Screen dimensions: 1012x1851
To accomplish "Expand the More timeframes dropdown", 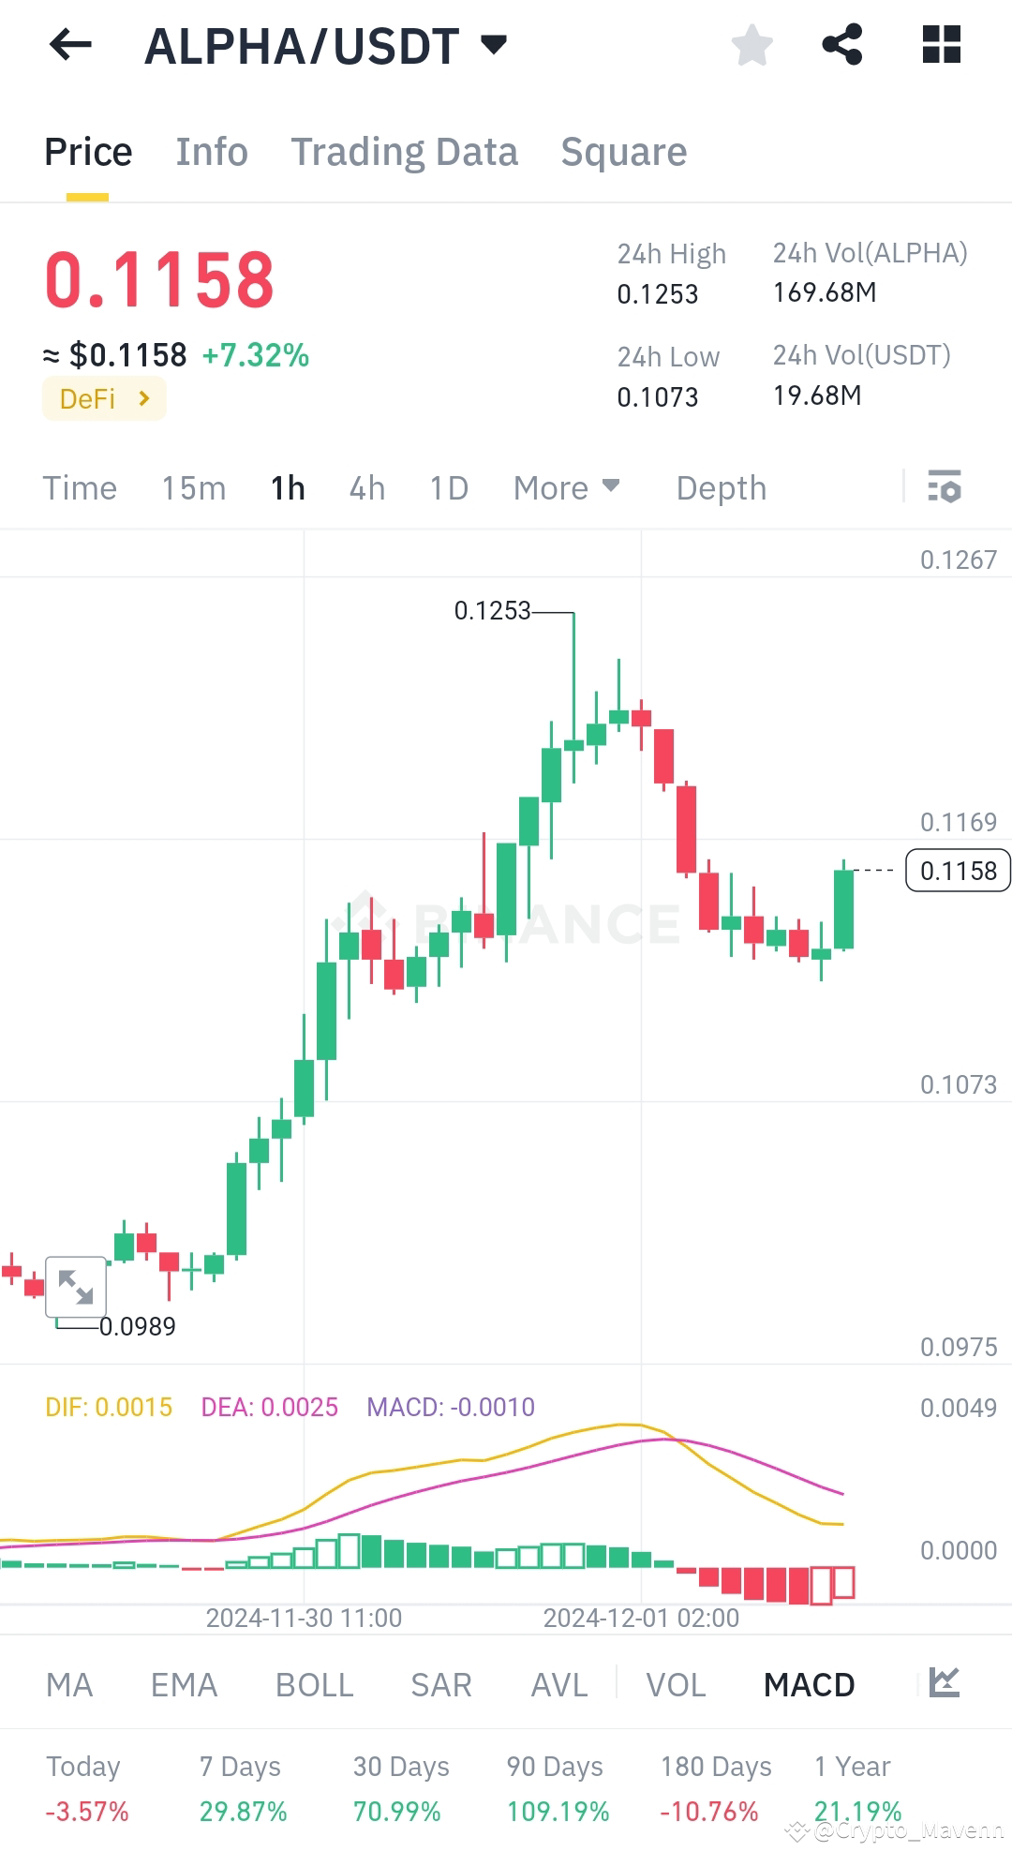I will (566, 487).
